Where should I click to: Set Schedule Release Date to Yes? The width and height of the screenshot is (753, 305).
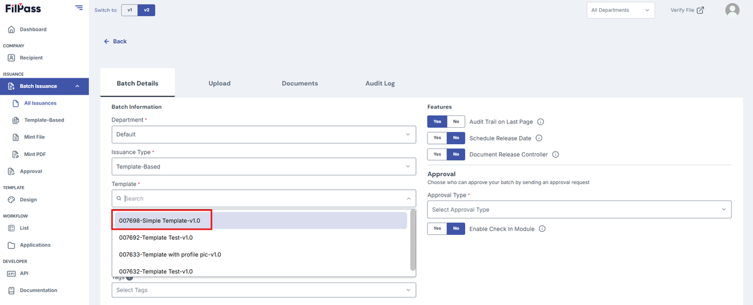point(437,138)
